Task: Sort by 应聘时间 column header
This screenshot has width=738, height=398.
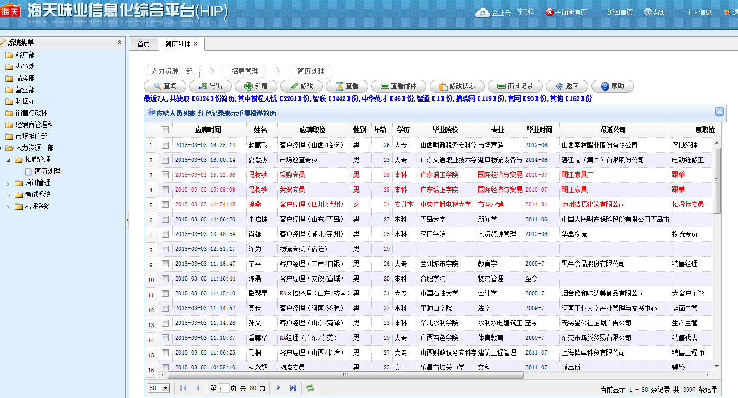Action: tap(209, 130)
